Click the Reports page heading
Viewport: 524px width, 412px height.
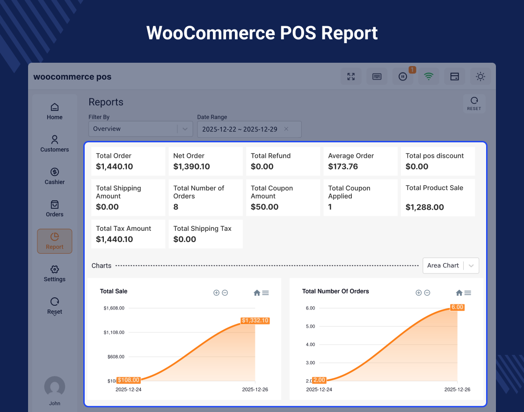106,102
